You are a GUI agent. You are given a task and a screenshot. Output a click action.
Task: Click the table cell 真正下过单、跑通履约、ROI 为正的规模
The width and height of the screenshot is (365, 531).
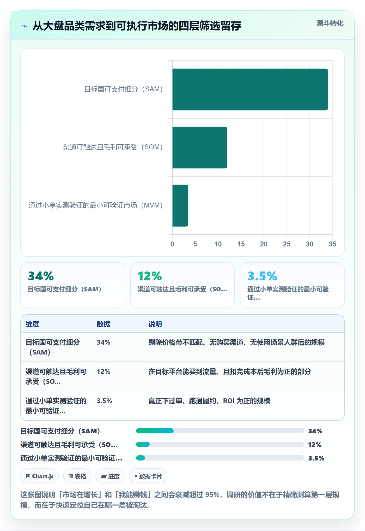pos(209,401)
